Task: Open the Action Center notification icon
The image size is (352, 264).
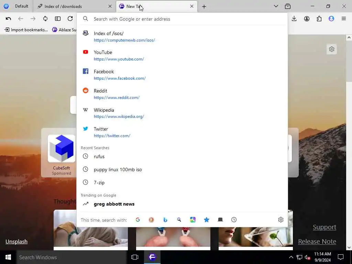Action: pyautogui.click(x=341, y=257)
